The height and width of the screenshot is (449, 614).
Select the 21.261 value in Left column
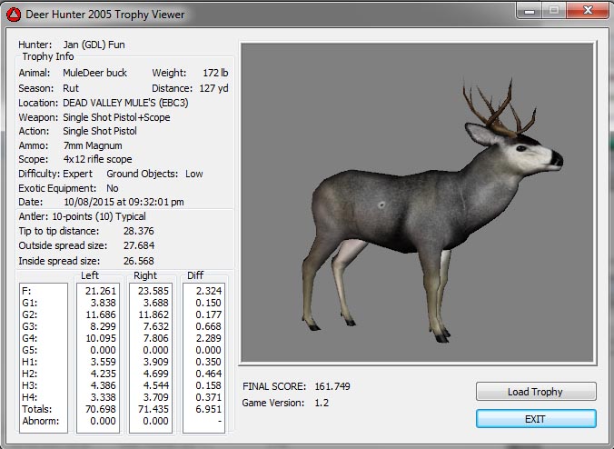coord(100,291)
